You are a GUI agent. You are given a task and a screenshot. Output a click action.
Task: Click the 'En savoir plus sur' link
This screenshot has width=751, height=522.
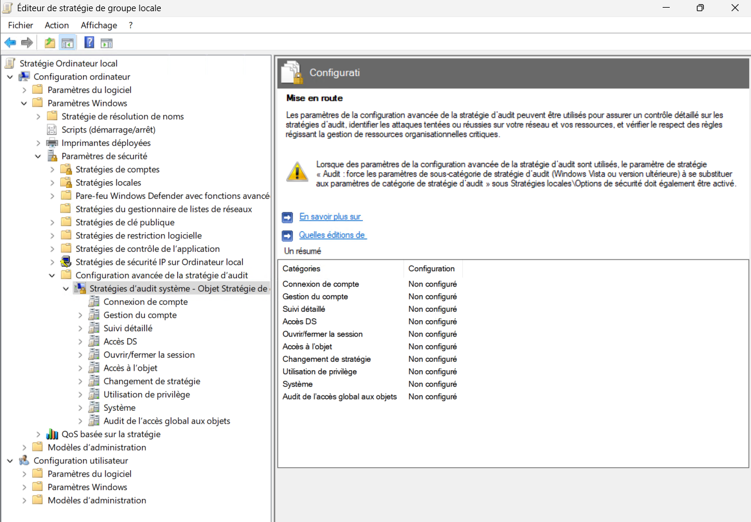pyautogui.click(x=330, y=217)
